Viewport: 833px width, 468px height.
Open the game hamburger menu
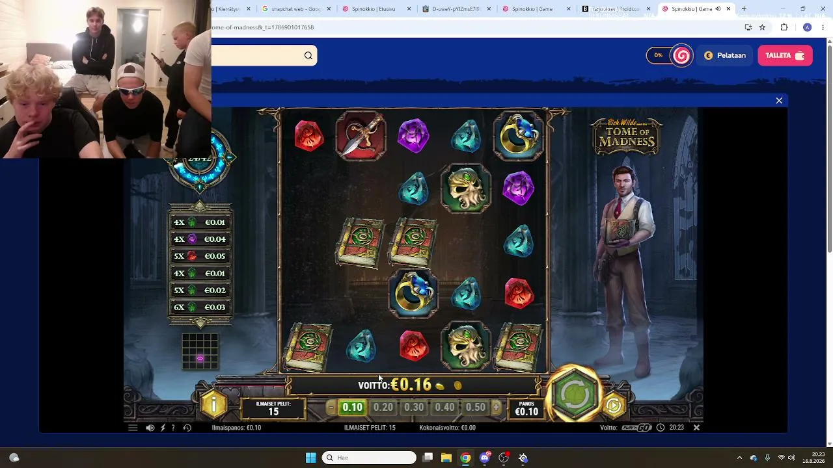pos(133,428)
